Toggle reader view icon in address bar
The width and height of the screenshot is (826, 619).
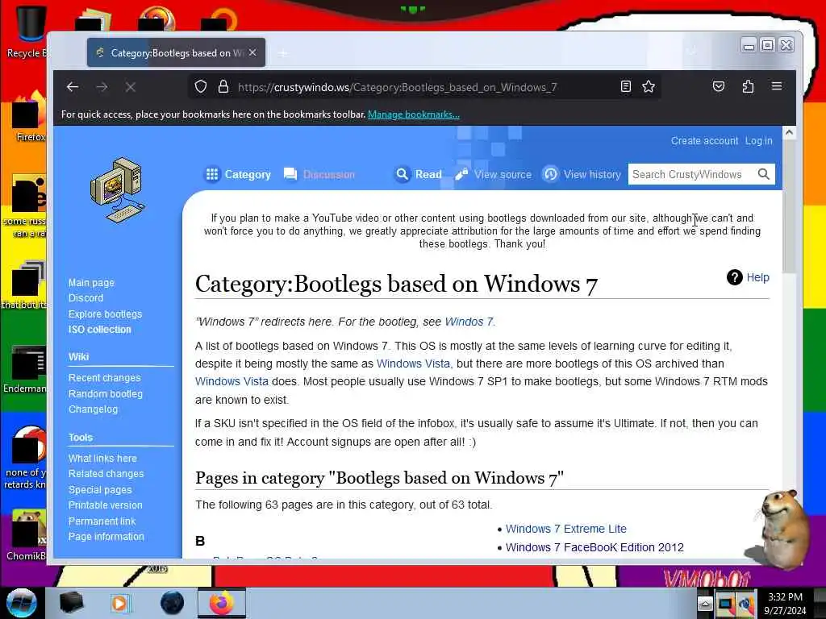[625, 86]
